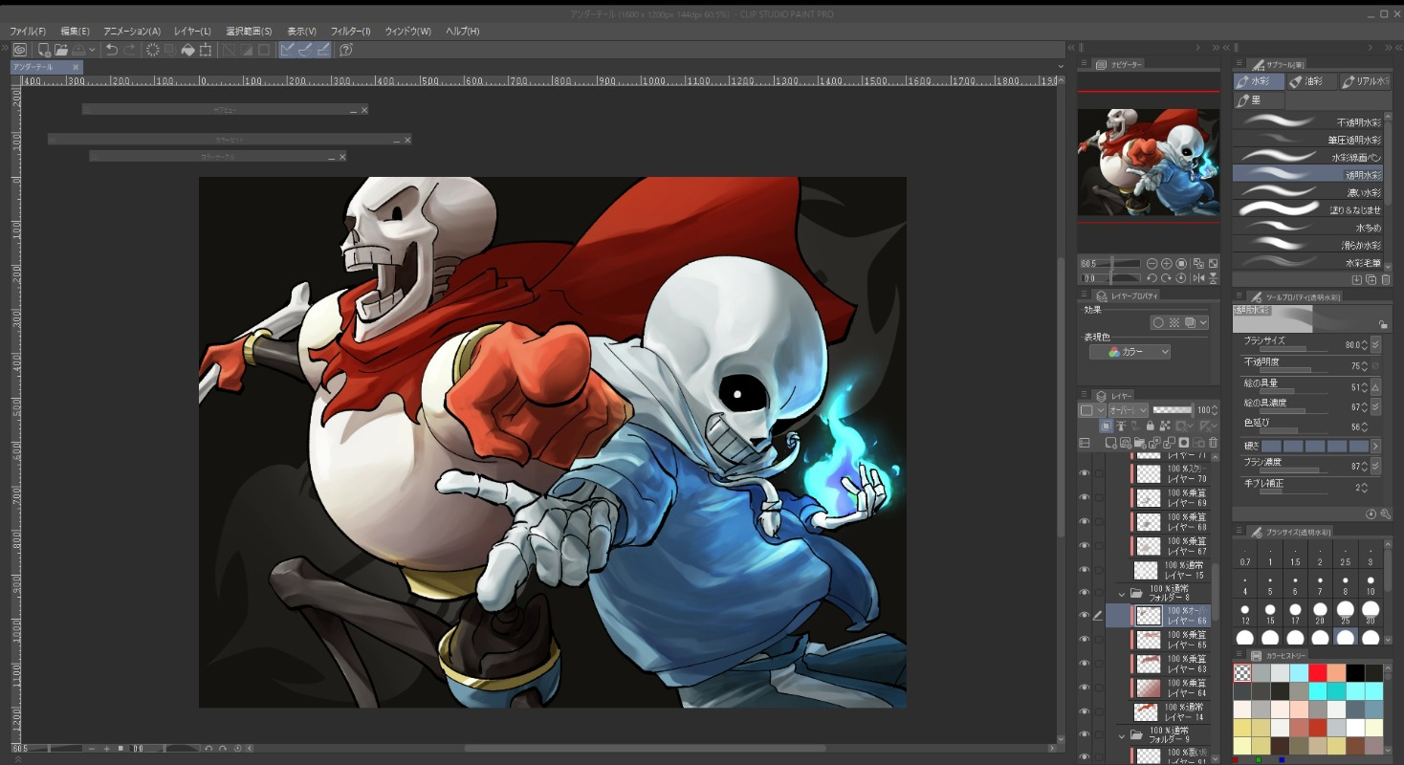Click the Fill paint-bucket icon in the command bar
Screen dimensions: 1404x765
coord(187,50)
